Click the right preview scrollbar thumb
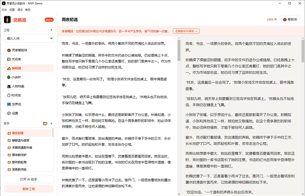 tap(303, 51)
